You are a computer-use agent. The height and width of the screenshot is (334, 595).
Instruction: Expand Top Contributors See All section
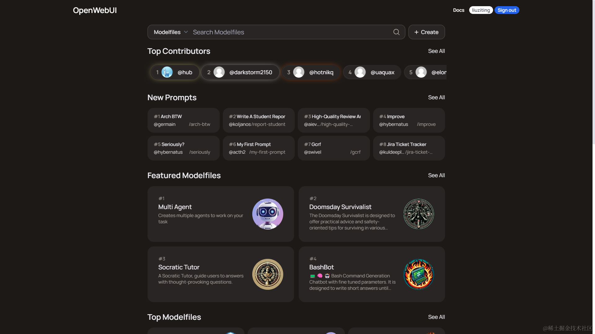point(436,51)
